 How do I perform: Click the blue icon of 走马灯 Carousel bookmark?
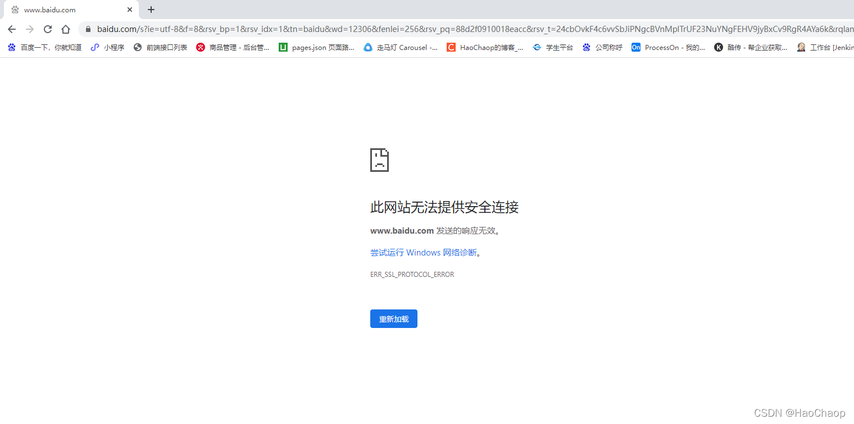(368, 48)
